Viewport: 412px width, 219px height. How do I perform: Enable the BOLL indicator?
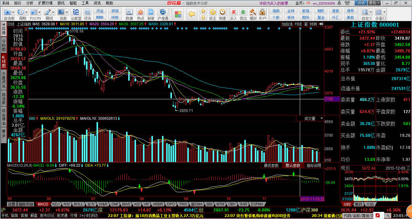pyautogui.click(x=78, y=204)
